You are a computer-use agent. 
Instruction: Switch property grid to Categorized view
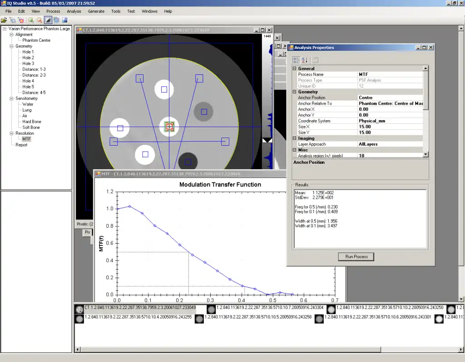[x=296, y=60]
